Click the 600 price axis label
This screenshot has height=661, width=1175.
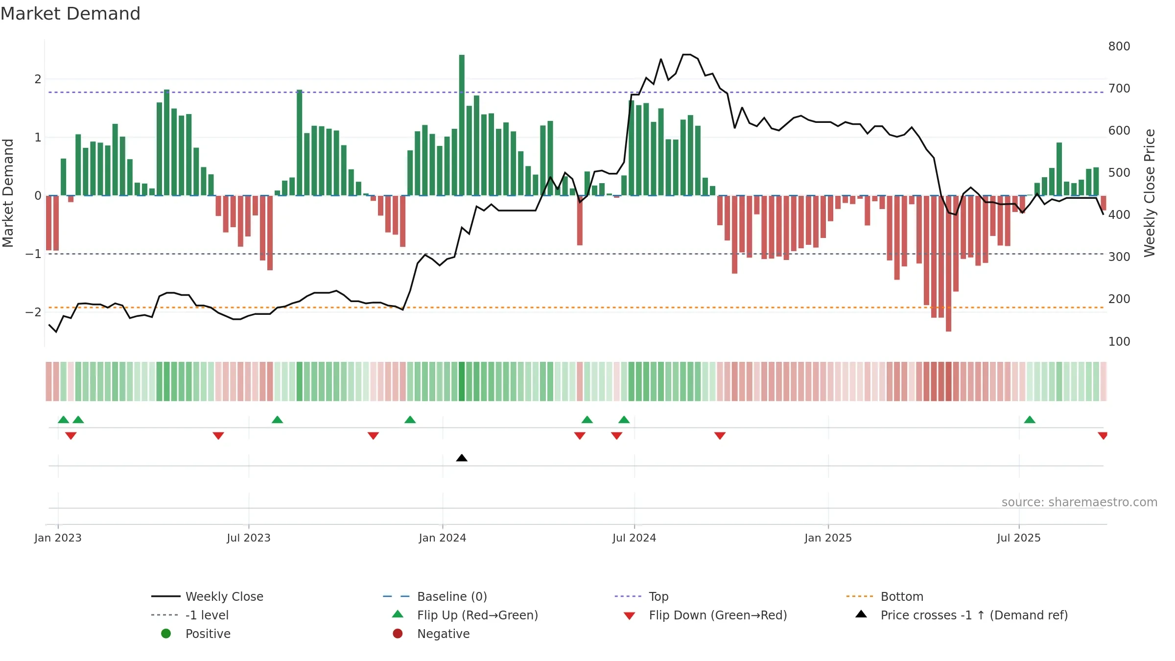pos(1119,131)
